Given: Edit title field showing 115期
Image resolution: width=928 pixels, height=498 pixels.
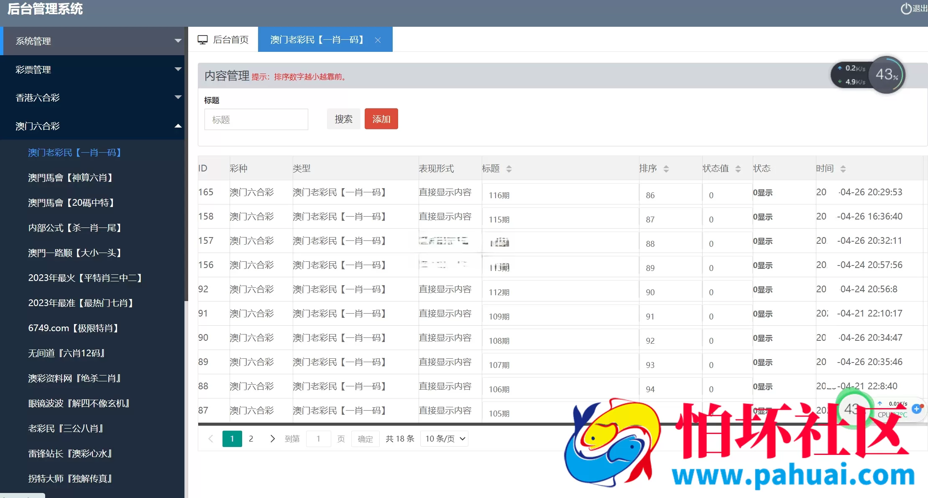Looking at the screenshot, I should coord(560,220).
